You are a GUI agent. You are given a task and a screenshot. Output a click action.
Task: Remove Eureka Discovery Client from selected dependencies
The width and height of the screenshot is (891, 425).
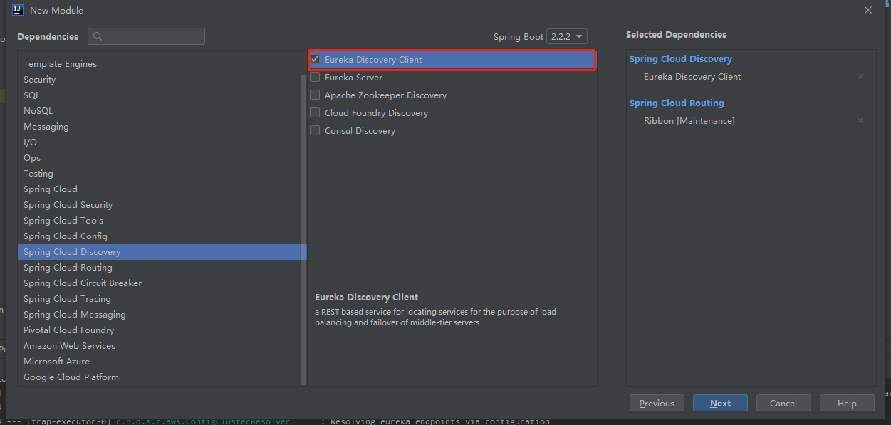click(860, 76)
